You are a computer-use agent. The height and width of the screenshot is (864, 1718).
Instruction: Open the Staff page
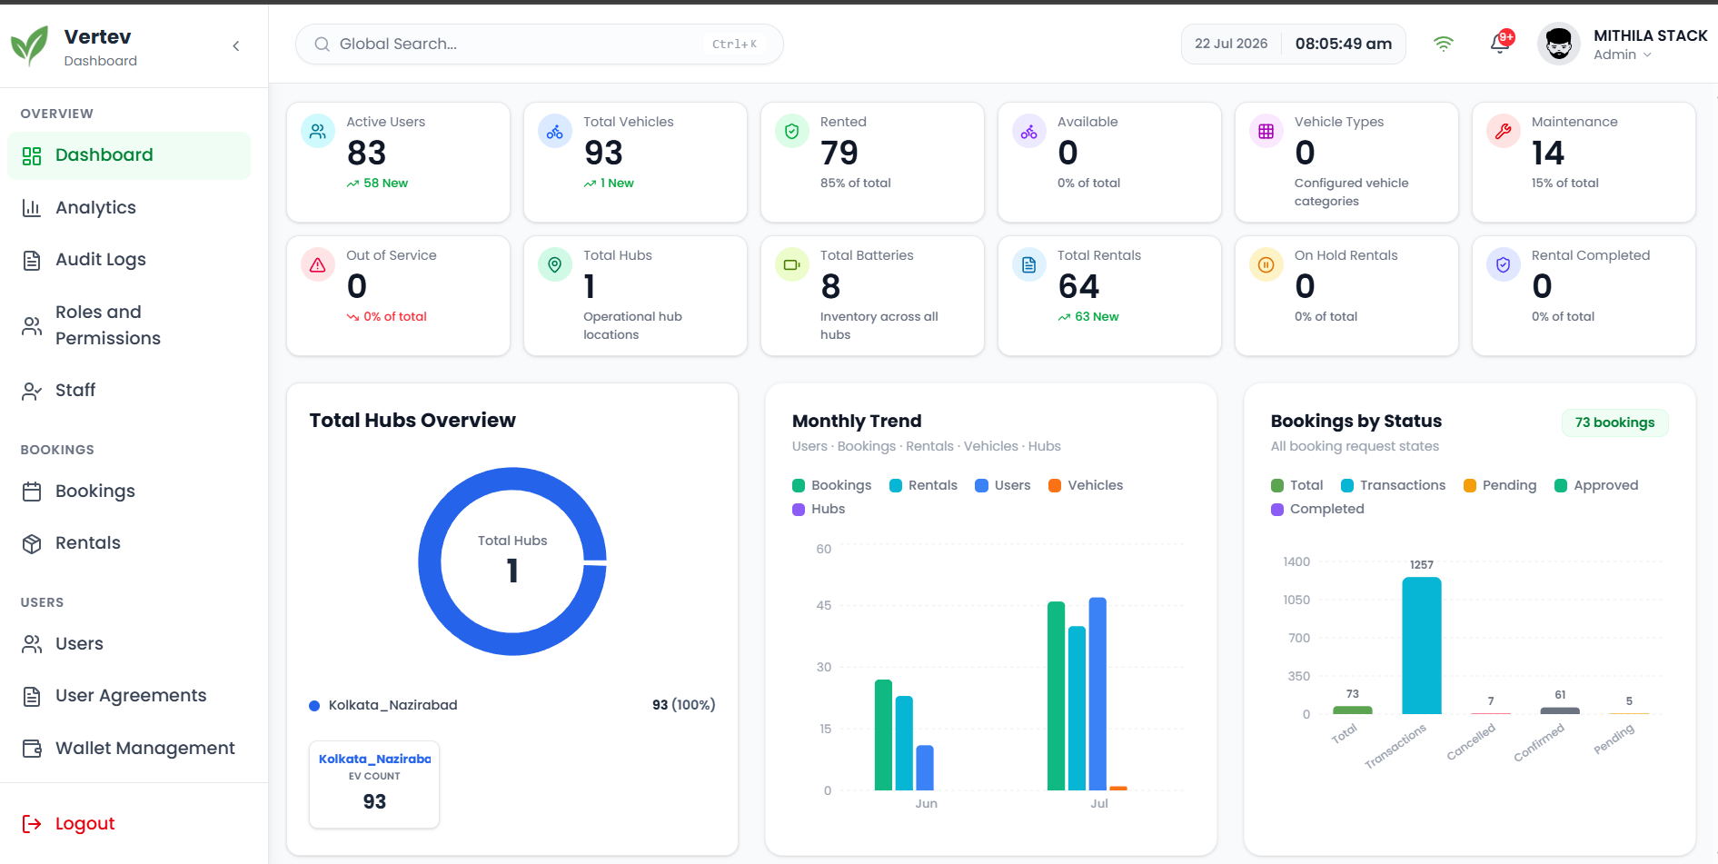(x=129, y=391)
